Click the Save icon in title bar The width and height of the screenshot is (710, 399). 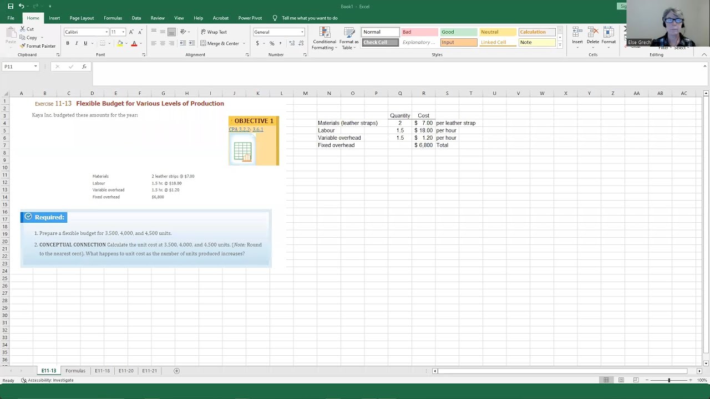(x=11, y=6)
